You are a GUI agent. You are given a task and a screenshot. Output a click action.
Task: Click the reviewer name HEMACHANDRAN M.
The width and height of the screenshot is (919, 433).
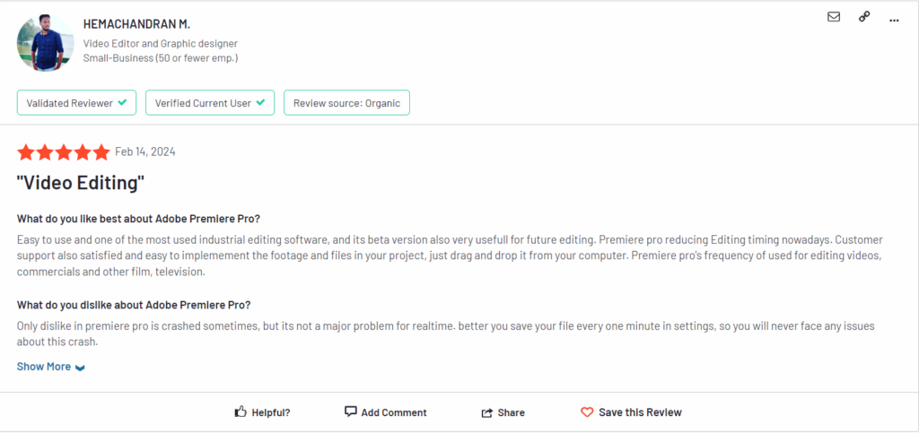(x=136, y=24)
